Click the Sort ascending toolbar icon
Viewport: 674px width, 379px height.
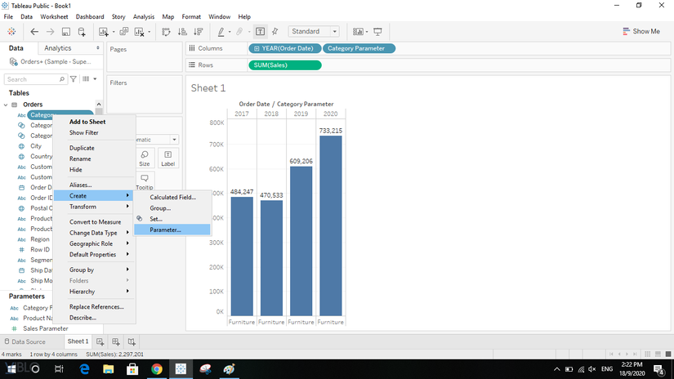[x=181, y=32]
